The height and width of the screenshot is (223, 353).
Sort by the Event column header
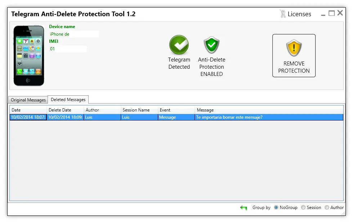[x=176, y=110]
